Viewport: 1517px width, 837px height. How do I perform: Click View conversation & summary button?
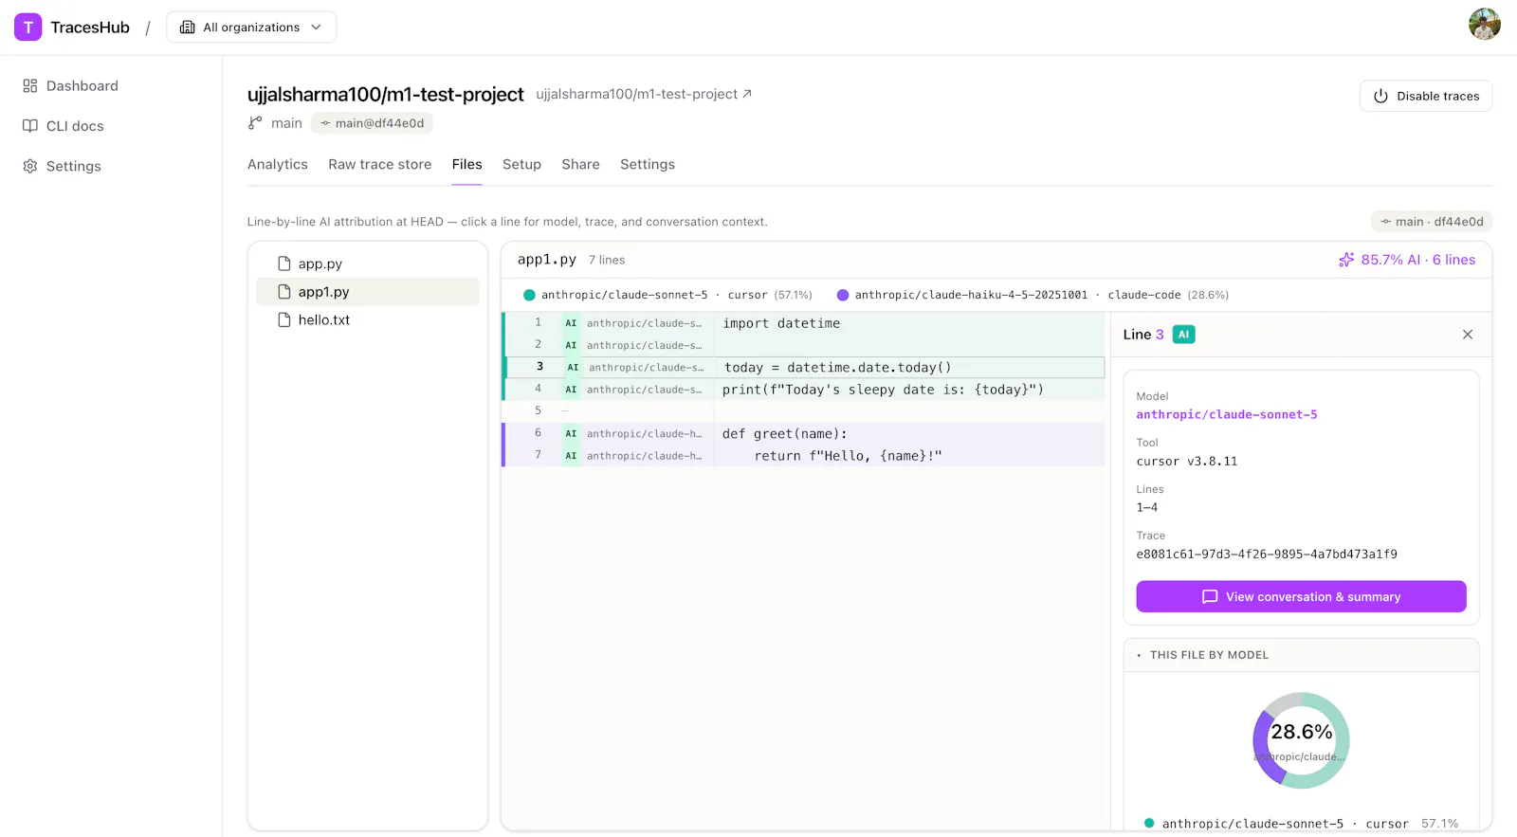click(1301, 597)
